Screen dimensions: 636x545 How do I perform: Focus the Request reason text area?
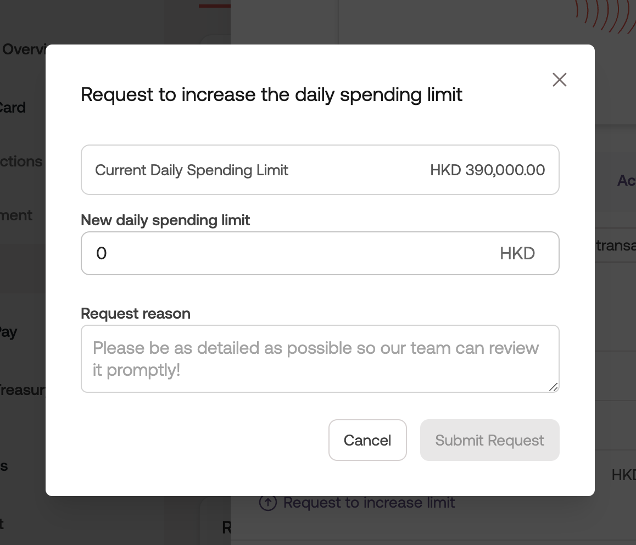click(320, 358)
